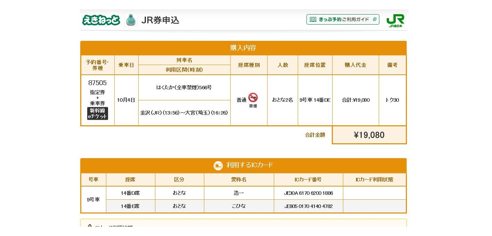Click the 14番D席 seat cell

(x=130, y=193)
